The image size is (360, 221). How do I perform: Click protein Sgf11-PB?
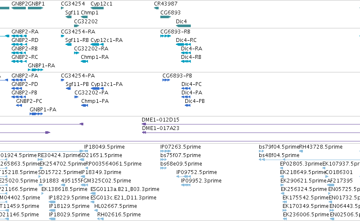point(77,84)
